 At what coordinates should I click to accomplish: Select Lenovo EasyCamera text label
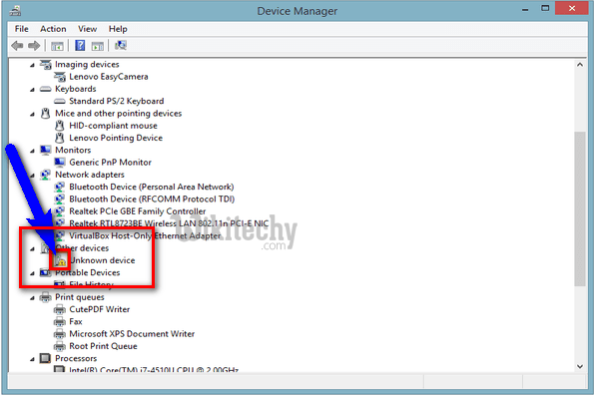tap(109, 77)
